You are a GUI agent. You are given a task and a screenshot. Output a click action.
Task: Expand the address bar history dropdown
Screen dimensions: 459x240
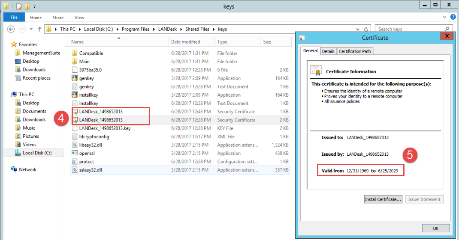point(358,29)
